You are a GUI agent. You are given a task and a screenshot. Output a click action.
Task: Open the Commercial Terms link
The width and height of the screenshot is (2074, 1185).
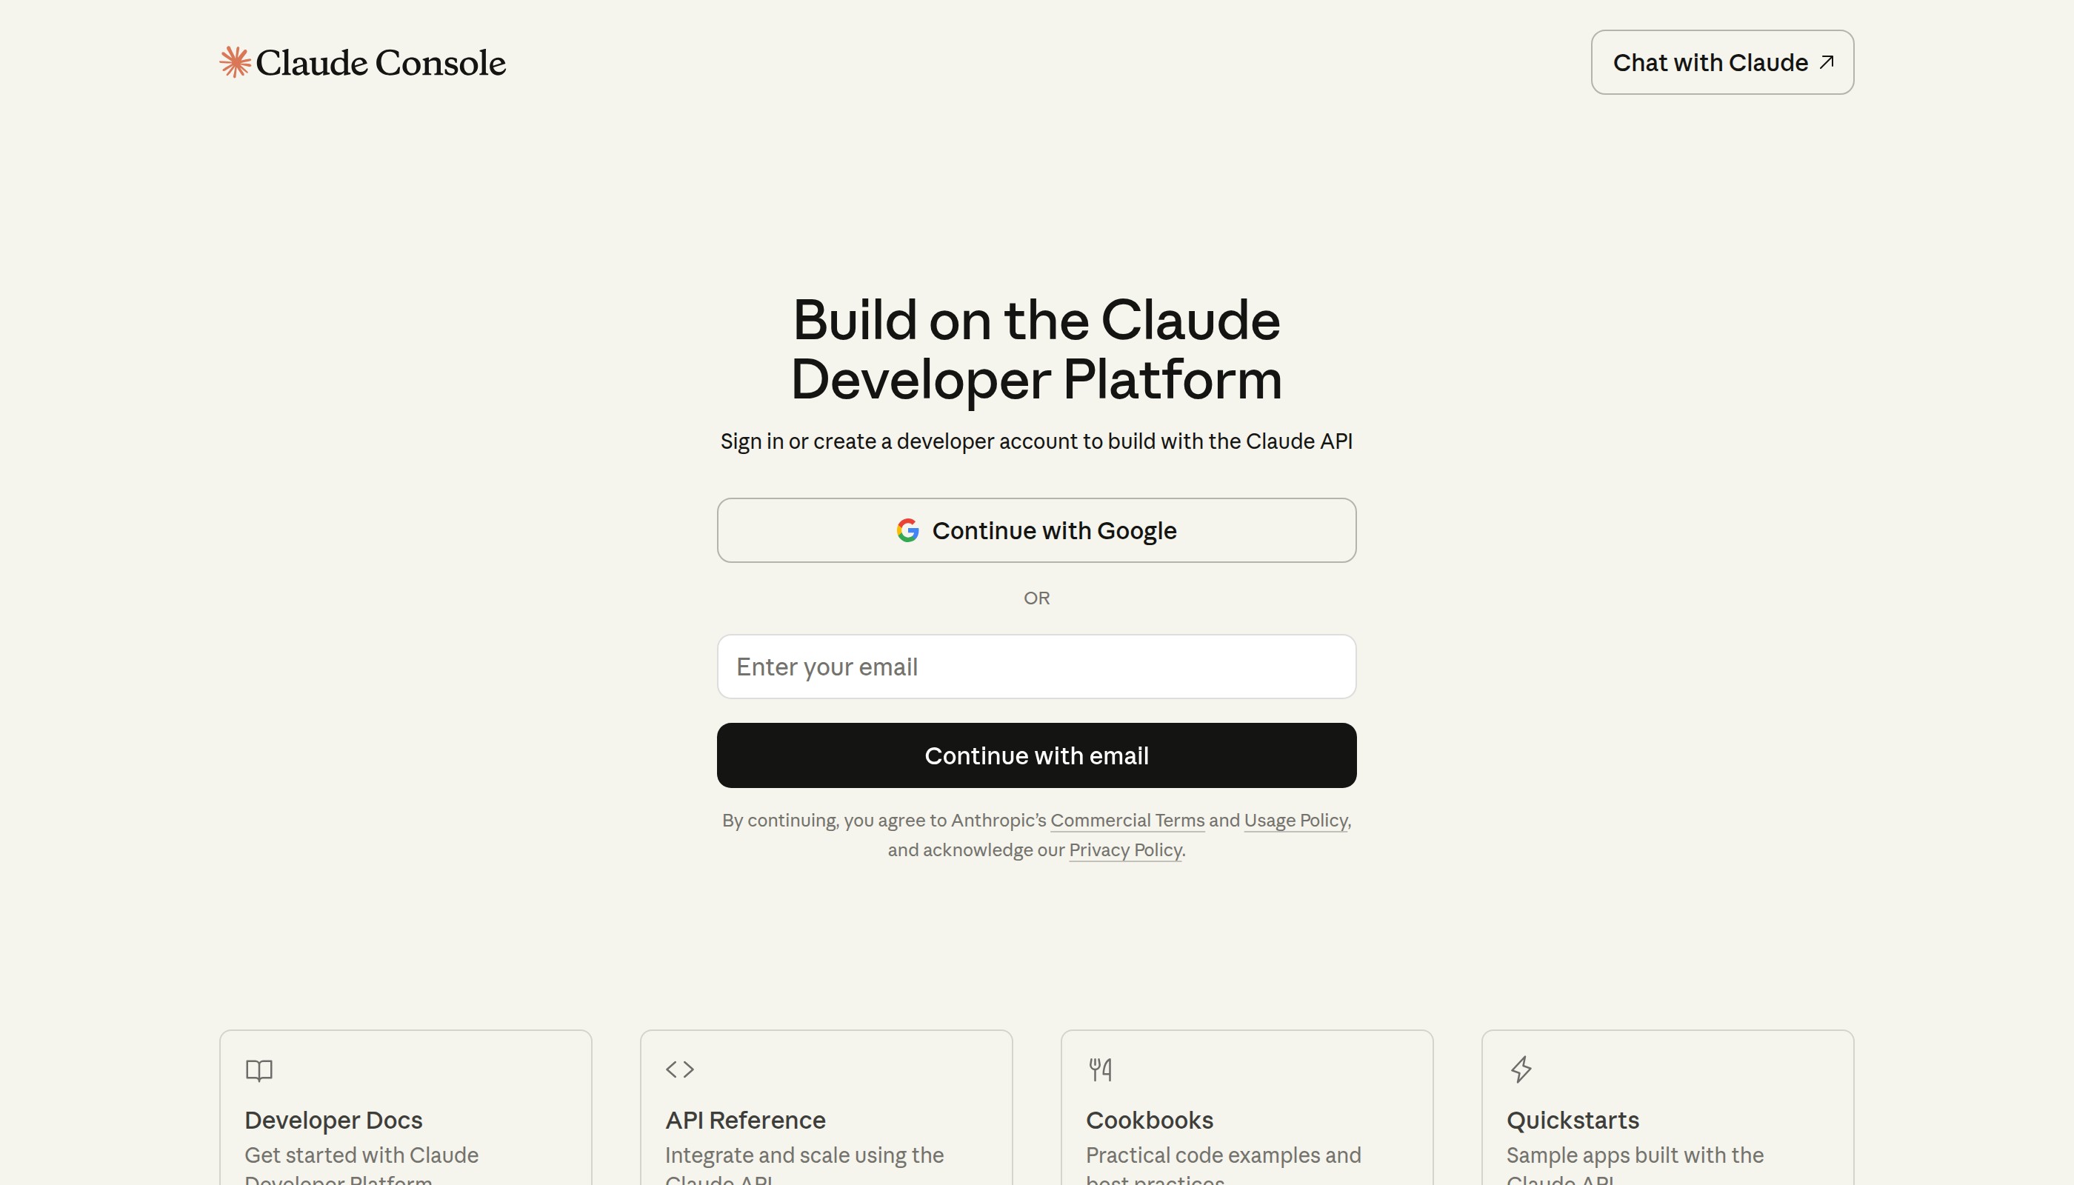pyautogui.click(x=1127, y=821)
